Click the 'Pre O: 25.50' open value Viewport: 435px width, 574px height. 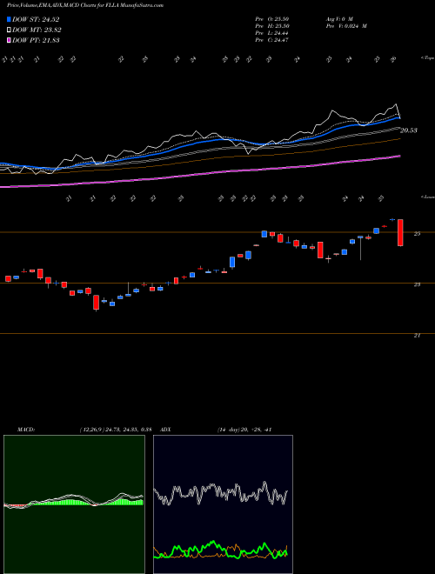click(x=271, y=19)
